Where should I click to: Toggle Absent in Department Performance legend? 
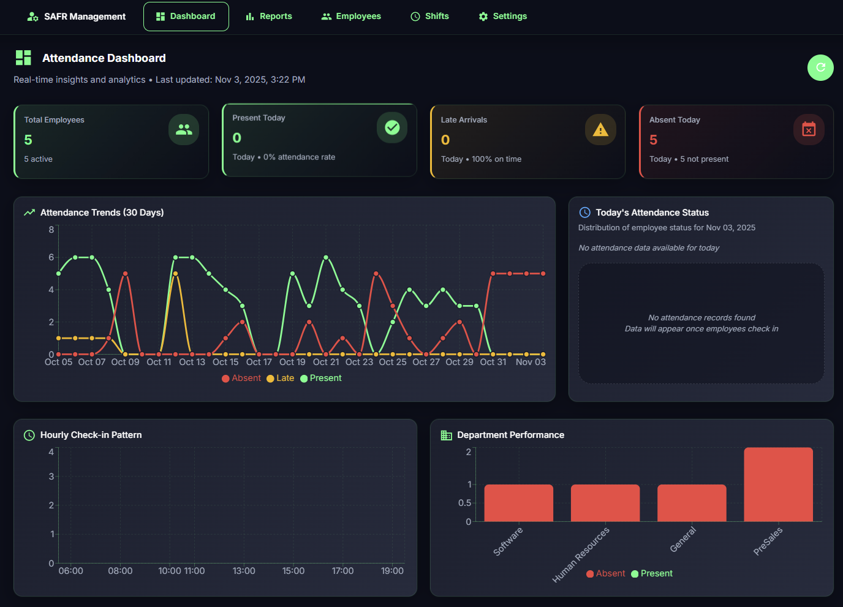pos(605,573)
